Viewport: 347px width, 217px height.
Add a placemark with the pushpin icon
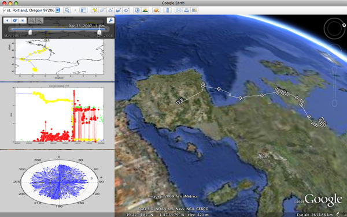click(95, 10)
